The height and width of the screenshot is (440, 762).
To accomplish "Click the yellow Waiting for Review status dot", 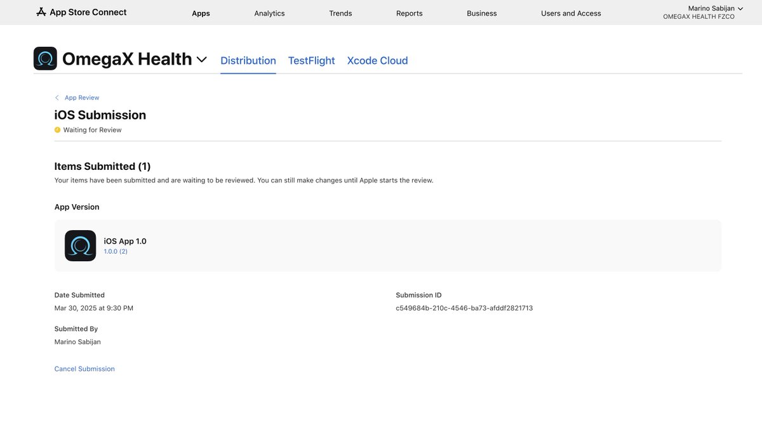I will 57,130.
